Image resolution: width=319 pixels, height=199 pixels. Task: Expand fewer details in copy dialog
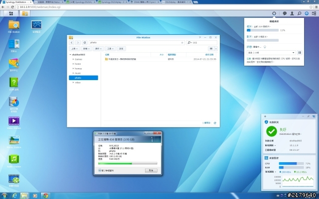point(106,171)
